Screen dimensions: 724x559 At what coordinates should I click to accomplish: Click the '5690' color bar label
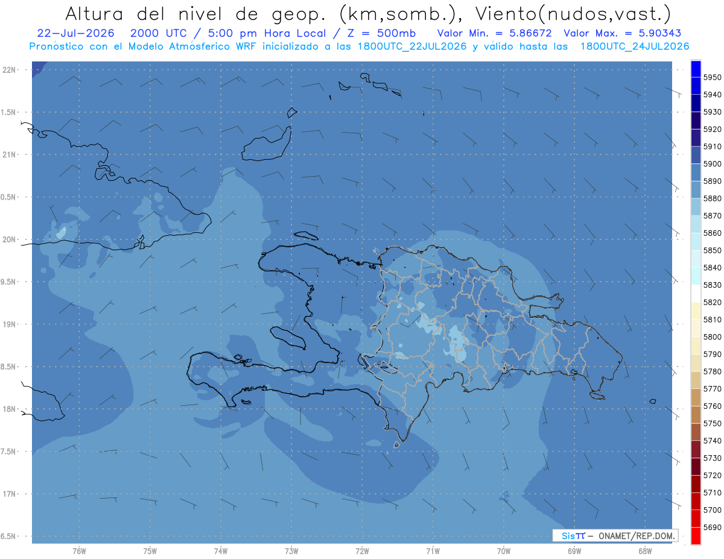(x=712, y=527)
